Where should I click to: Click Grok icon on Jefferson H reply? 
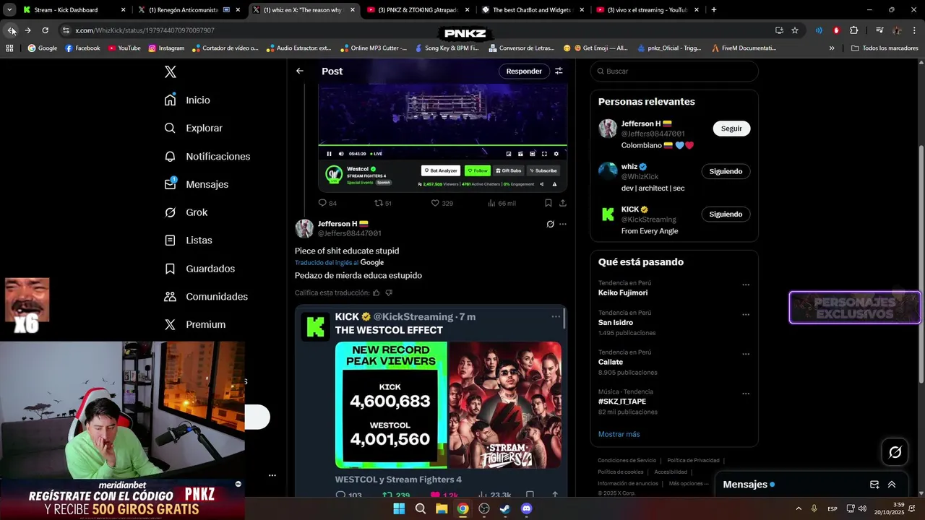(x=550, y=224)
